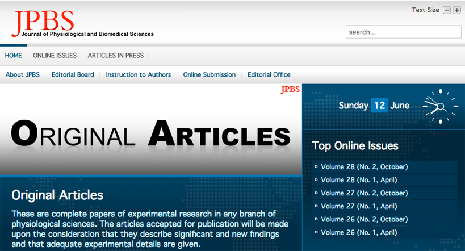Image resolution: width=465 pixels, height=251 pixels.
Task: Click the Original Articles white heading
Action: (57, 195)
